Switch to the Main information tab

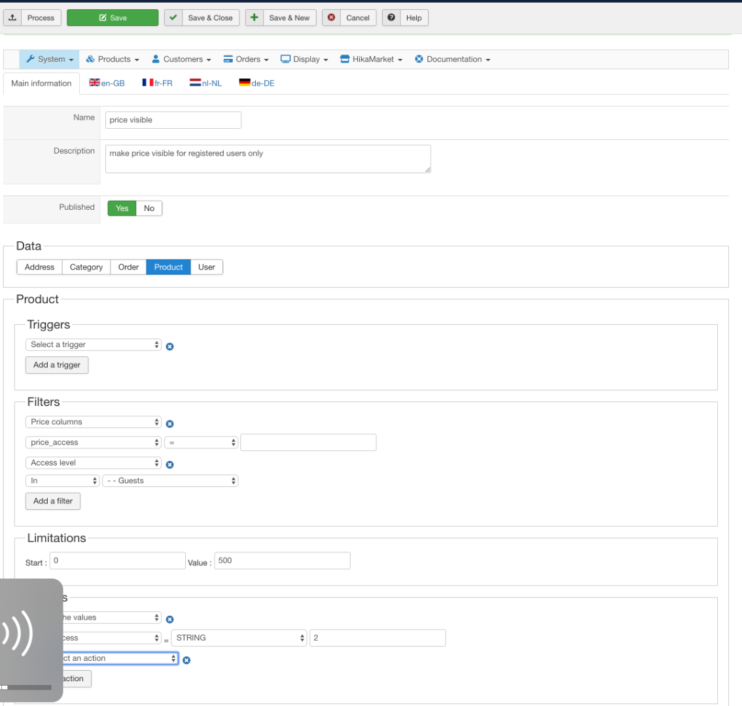[x=41, y=83]
